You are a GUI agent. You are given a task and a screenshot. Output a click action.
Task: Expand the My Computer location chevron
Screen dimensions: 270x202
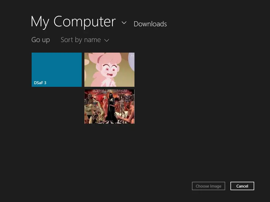(124, 23)
